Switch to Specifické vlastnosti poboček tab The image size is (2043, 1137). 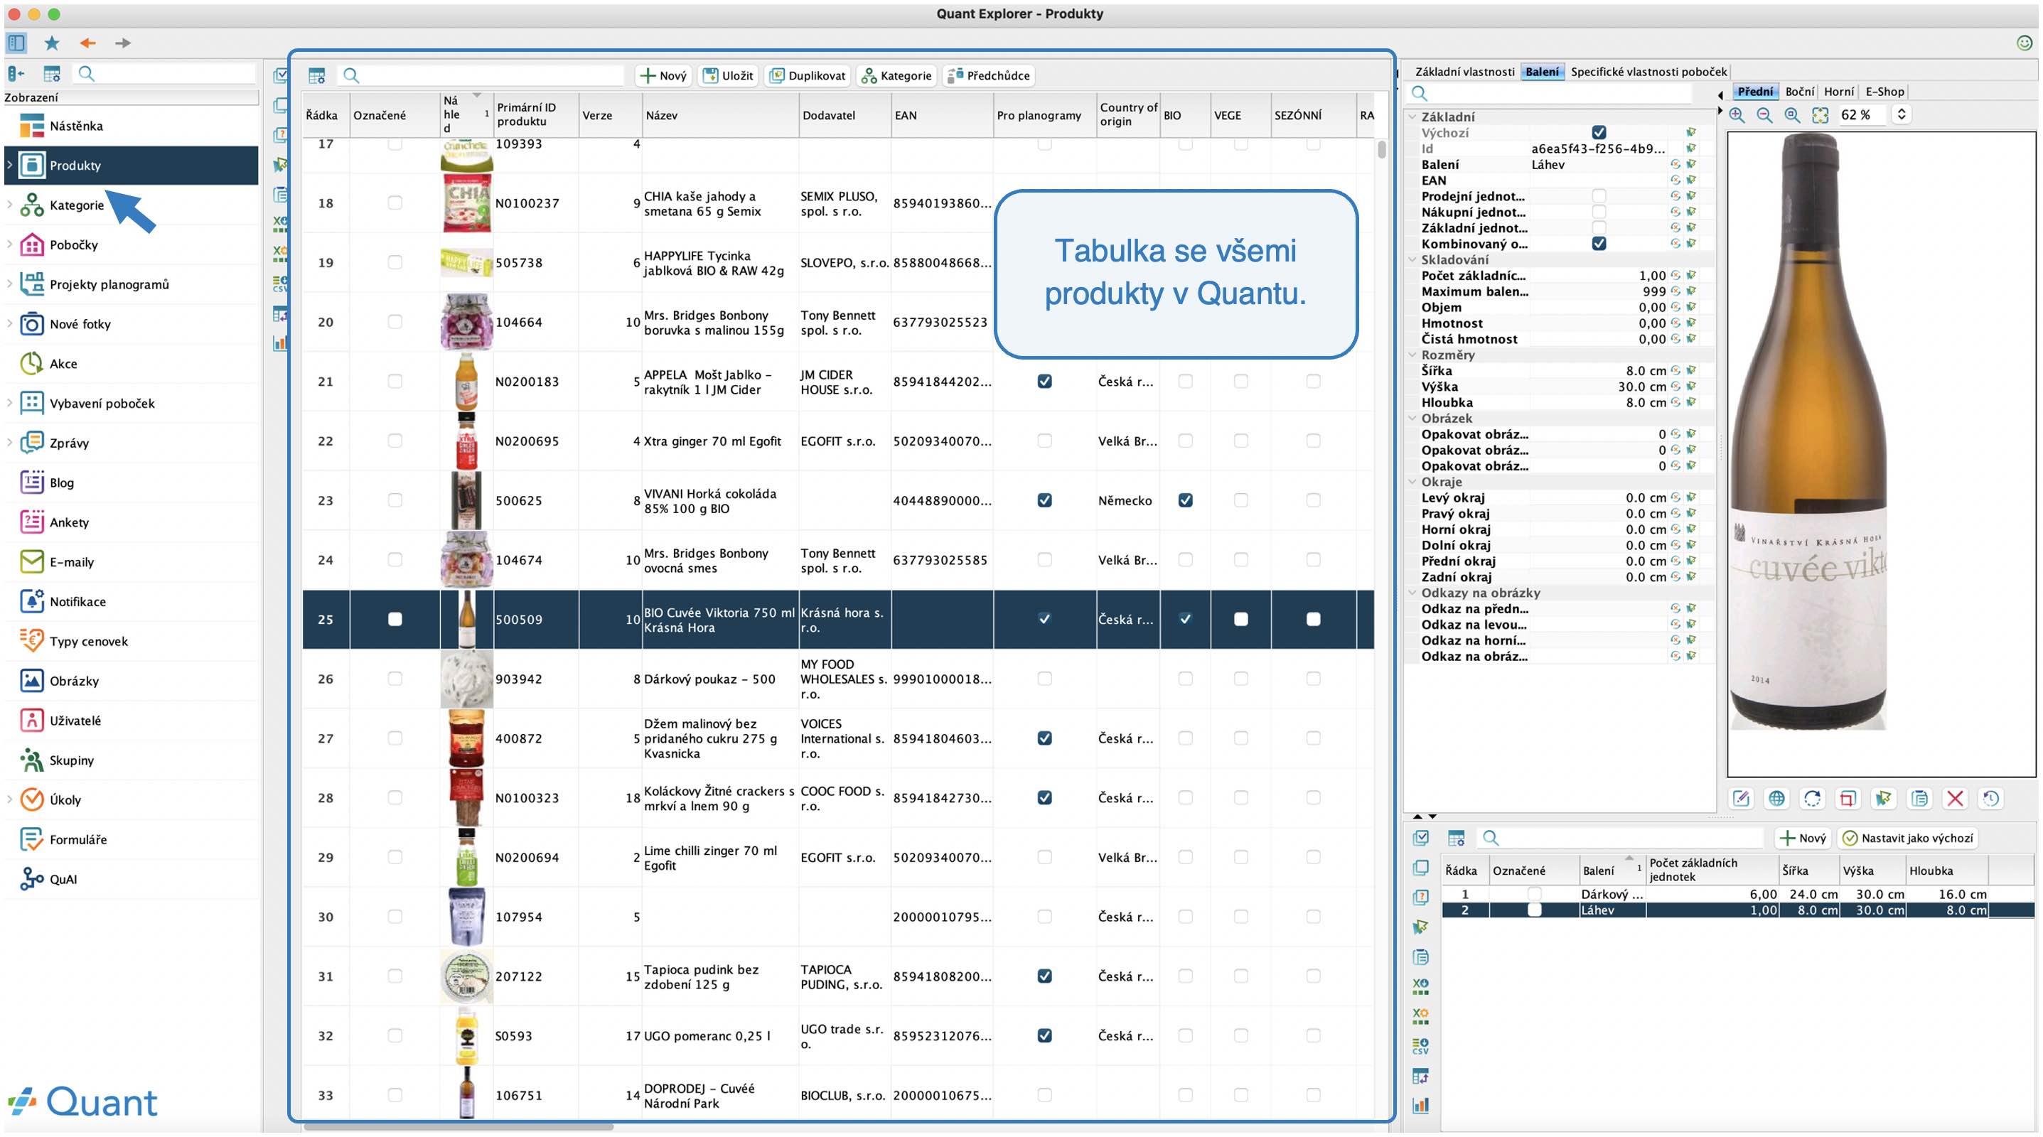click(1648, 71)
